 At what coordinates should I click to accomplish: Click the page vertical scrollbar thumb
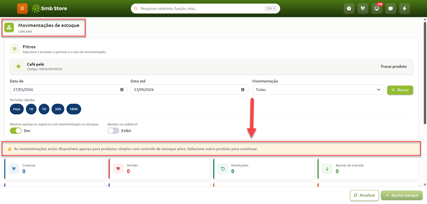click(425, 73)
